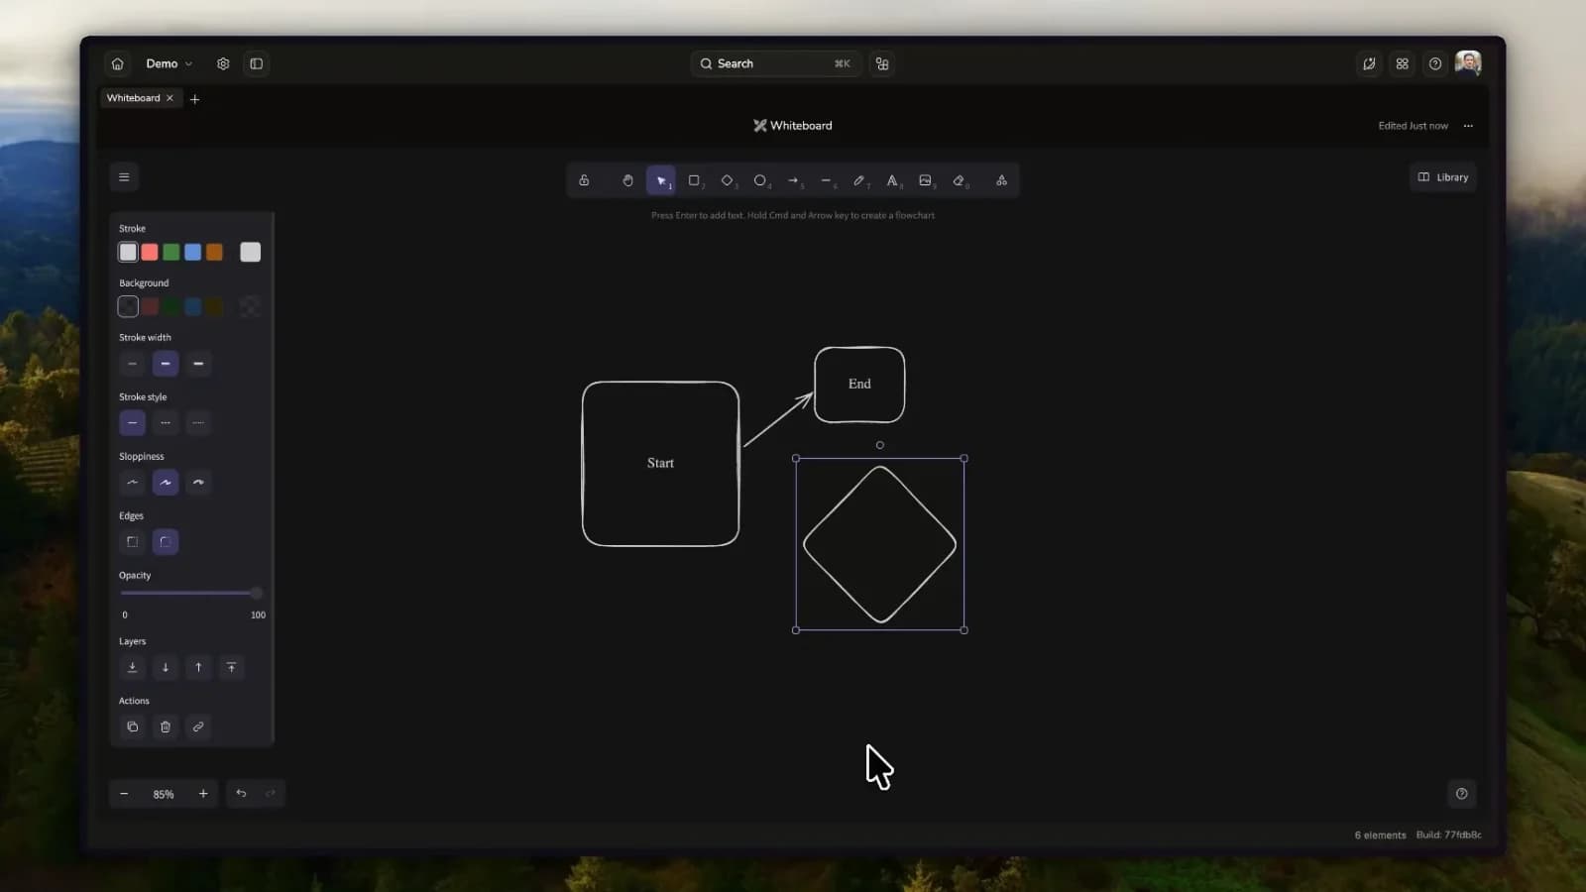The image size is (1586, 892).
Task: Add a new tab with plus
Action: [195, 99]
